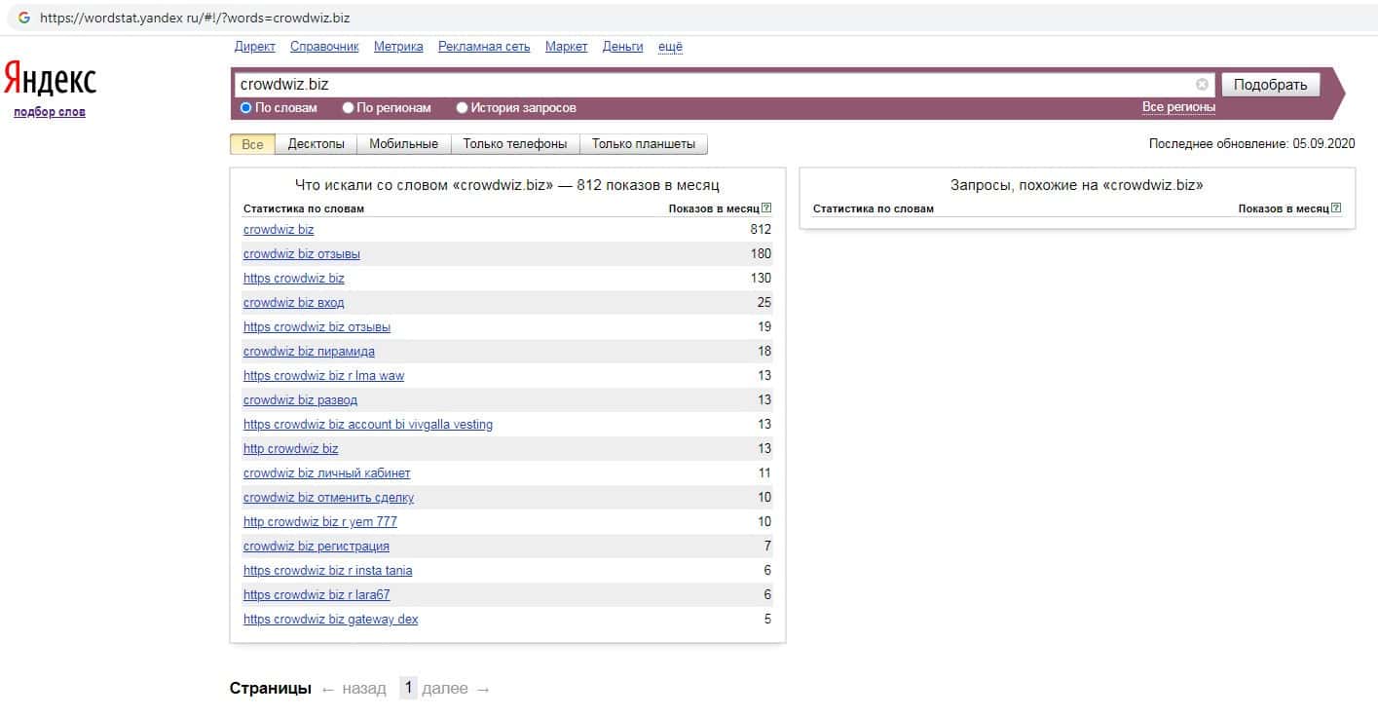Click the "crowdwiz biz пирамида" query link
1378x717 pixels.
309,352
